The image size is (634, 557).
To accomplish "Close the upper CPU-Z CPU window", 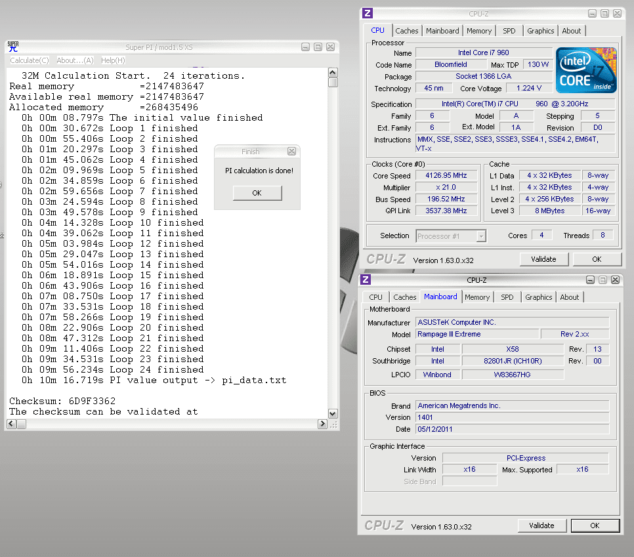I will (617, 13).
